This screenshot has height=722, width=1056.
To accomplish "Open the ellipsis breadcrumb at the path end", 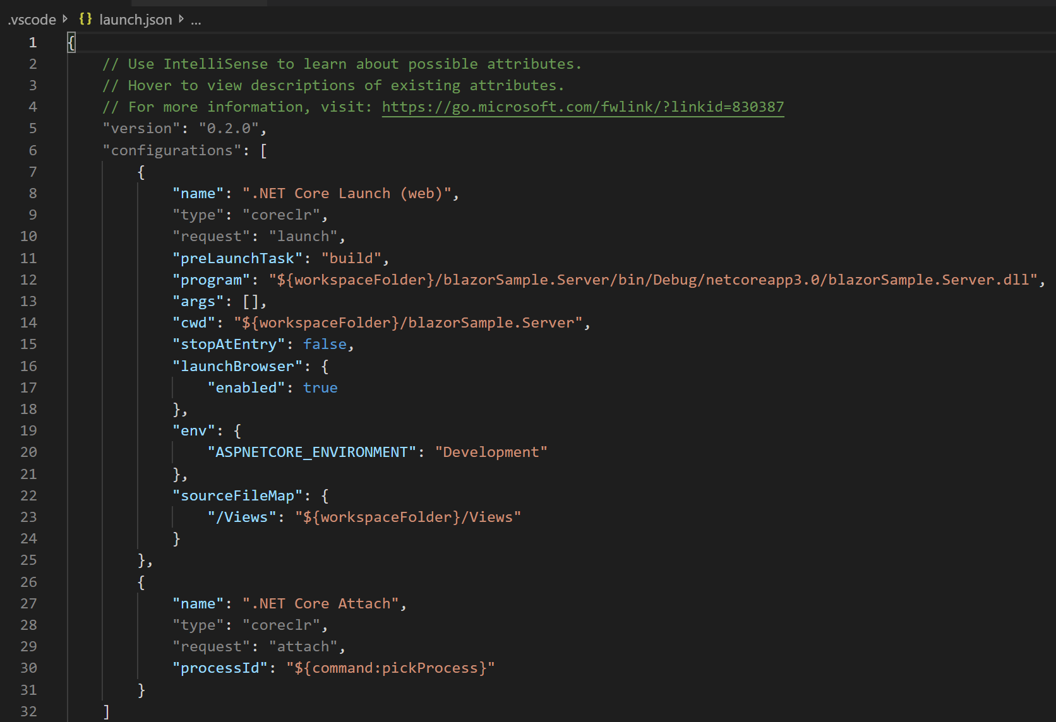I will tap(196, 20).
